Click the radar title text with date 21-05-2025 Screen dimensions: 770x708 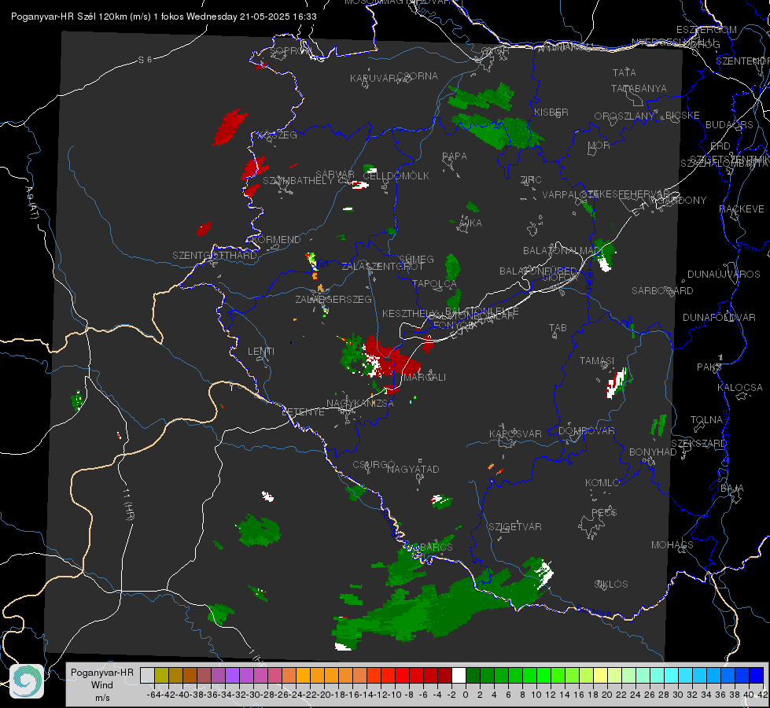click(164, 17)
